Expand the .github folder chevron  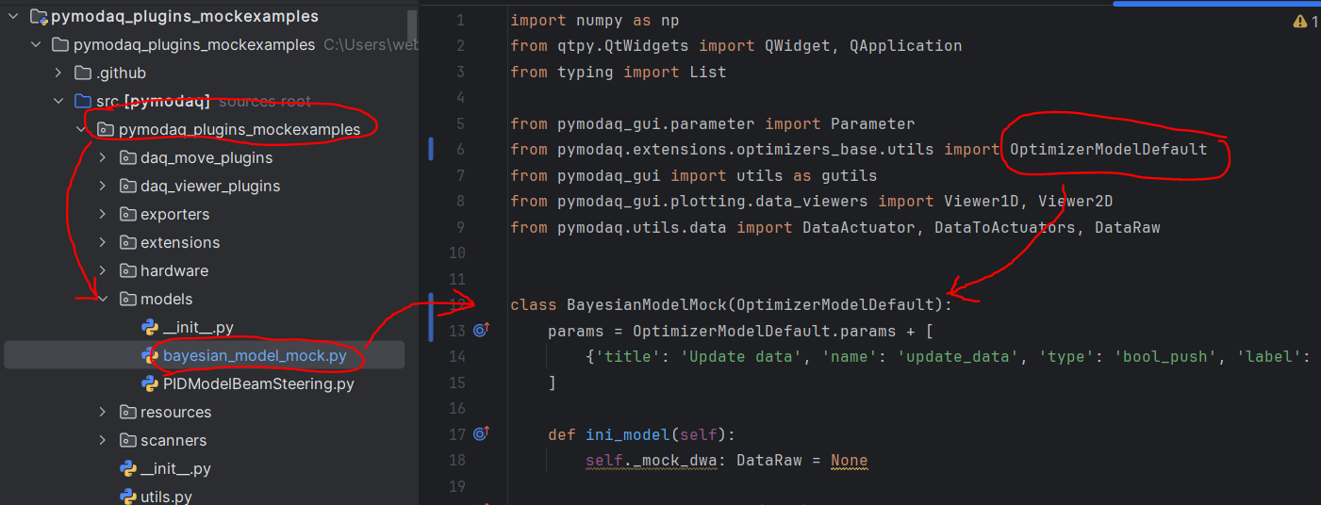(x=58, y=73)
